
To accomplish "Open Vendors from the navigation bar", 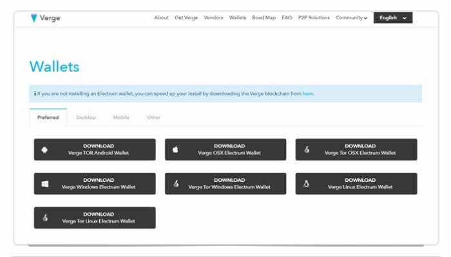I will (x=213, y=18).
